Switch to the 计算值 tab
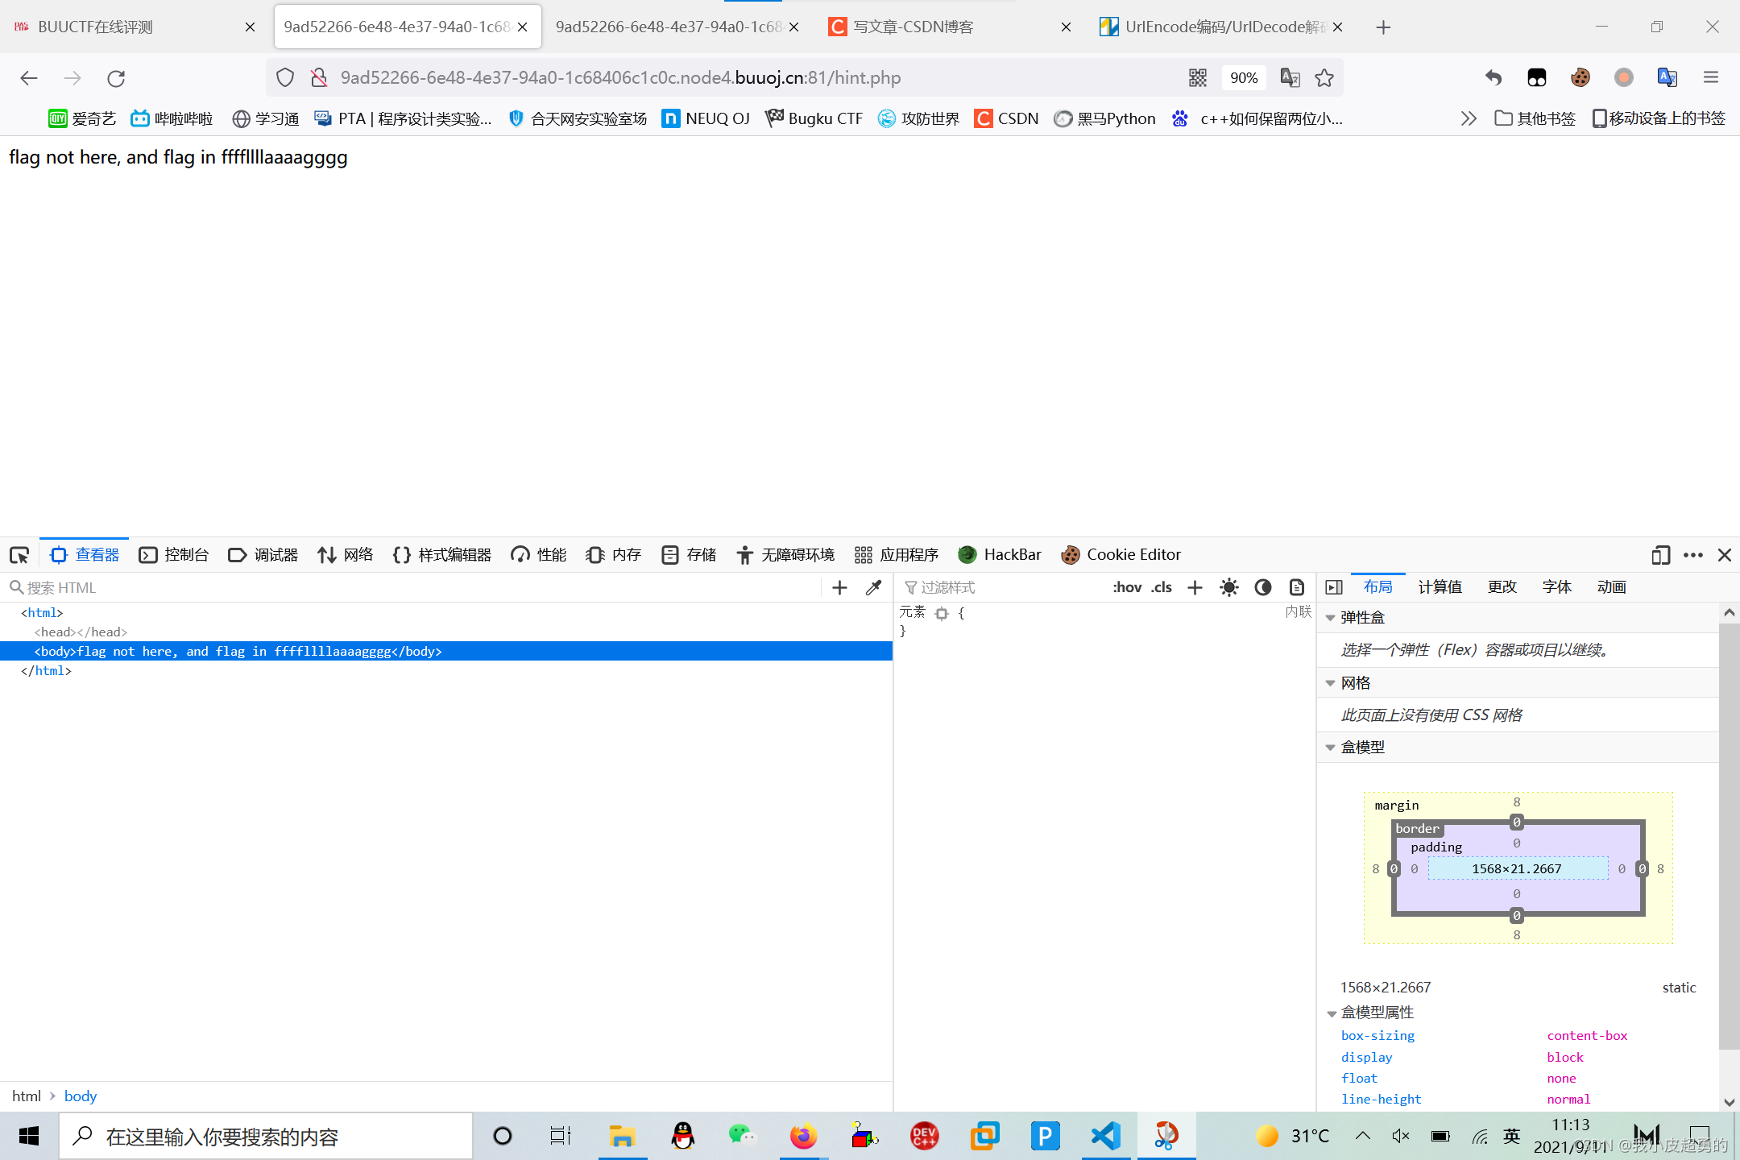The width and height of the screenshot is (1740, 1160). [x=1440, y=587]
